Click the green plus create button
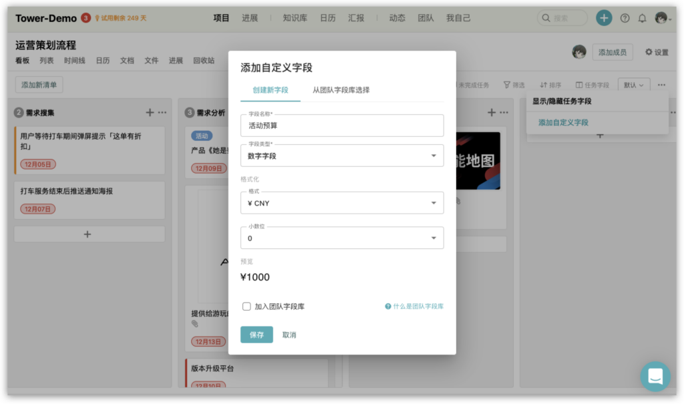 pyautogui.click(x=604, y=18)
